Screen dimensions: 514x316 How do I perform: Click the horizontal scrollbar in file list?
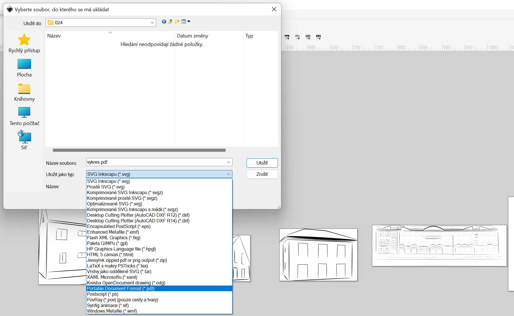pyautogui.click(x=139, y=150)
